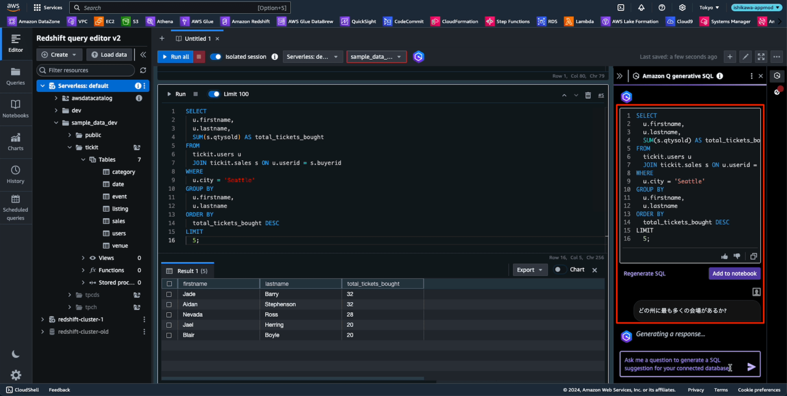Expand the Views node

click(x=83, y=258)
